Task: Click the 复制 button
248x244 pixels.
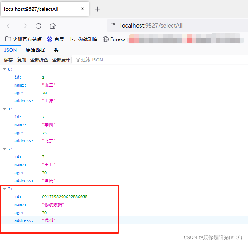Action: click(x=22, y=60)
